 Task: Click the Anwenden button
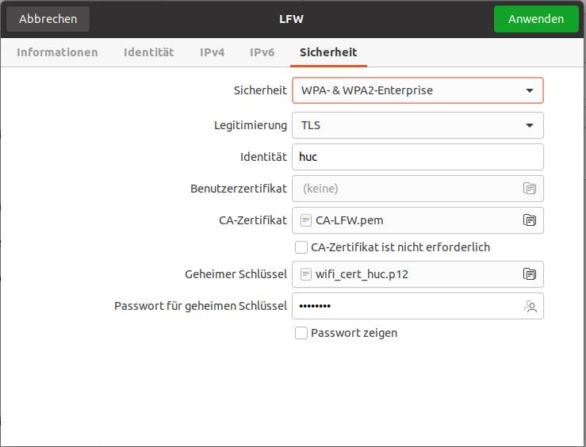[x=536, y=19]
